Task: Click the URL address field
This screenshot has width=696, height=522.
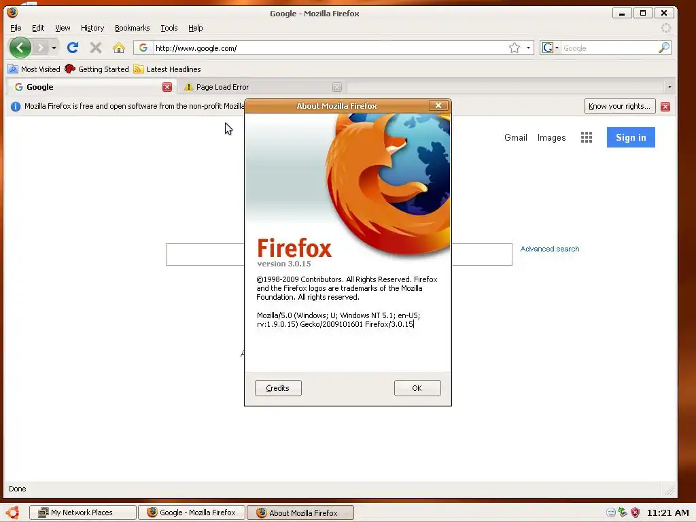Action: [x=330, y=48]
